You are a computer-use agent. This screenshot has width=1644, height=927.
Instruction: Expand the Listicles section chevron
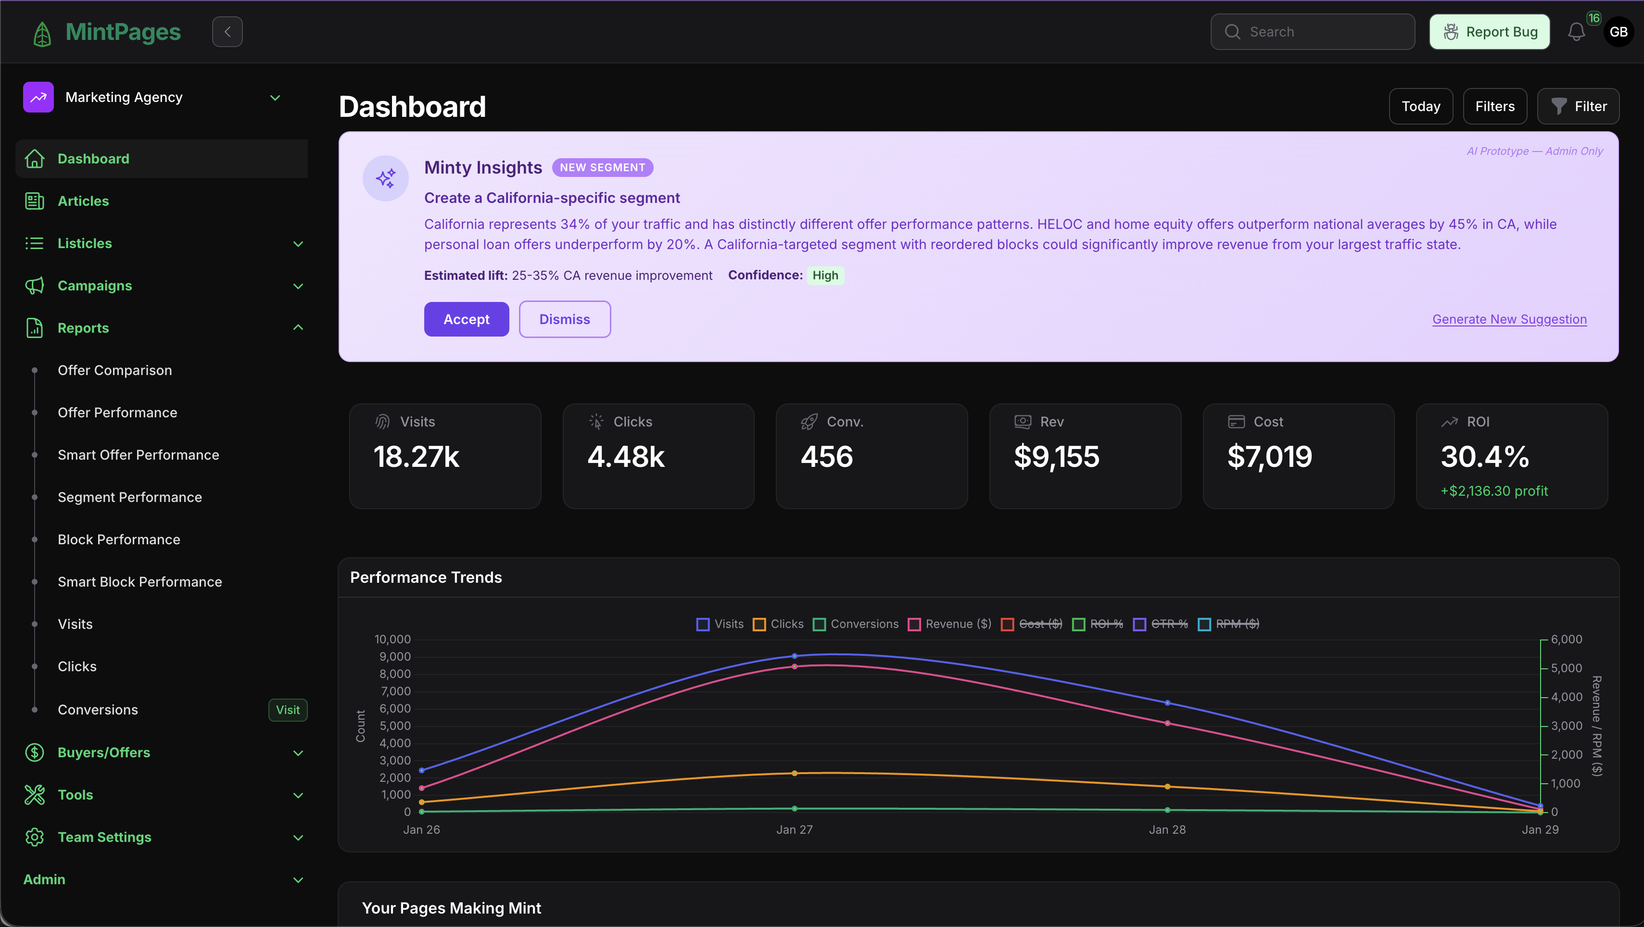pyautogui.click(x=298, y=244)
